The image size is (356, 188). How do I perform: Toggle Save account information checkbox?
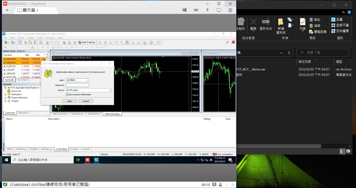point(67,95)
